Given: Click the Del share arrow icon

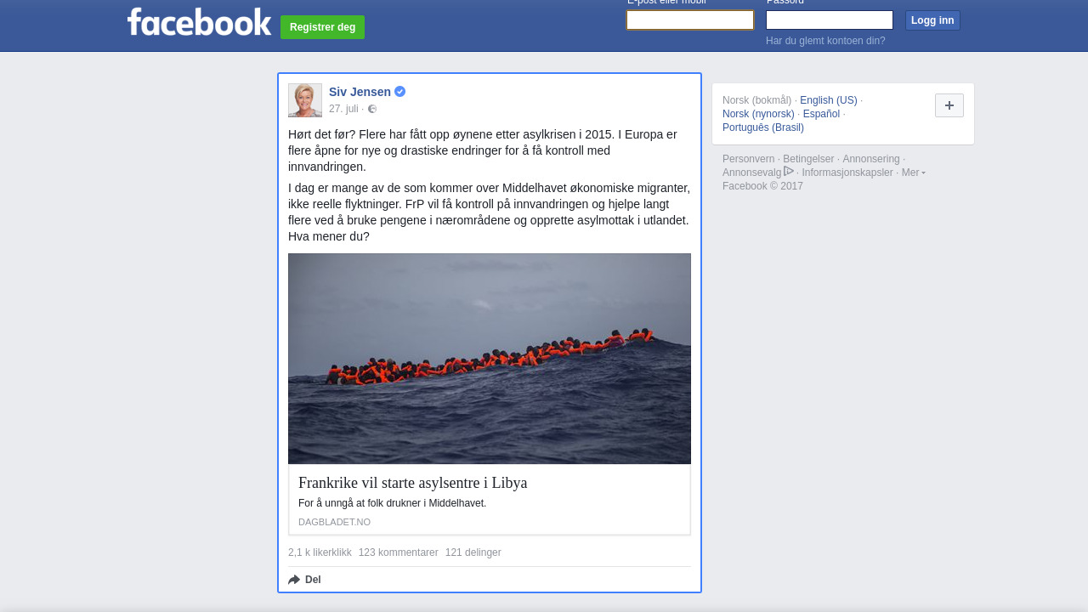Looking at the screenshot, I should (294, 580).
